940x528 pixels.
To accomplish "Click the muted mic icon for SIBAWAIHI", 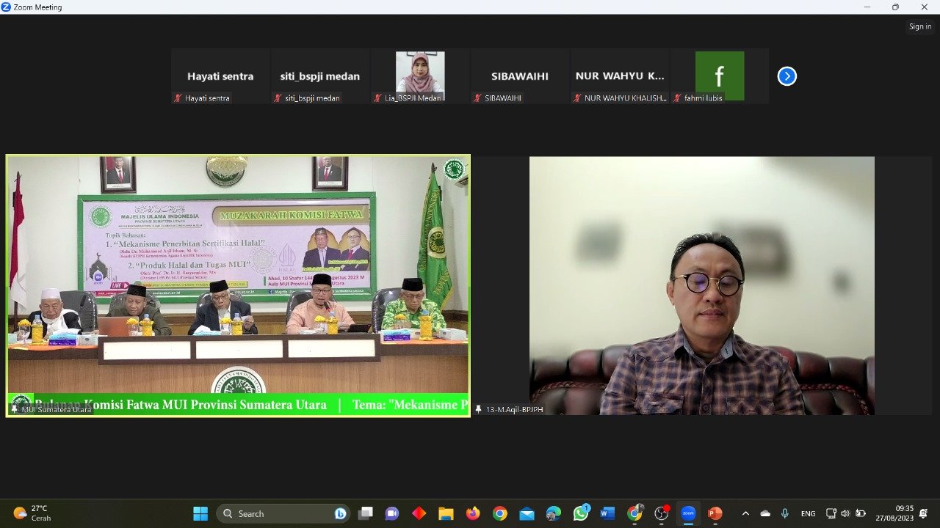I will click(x=477, y=98).
